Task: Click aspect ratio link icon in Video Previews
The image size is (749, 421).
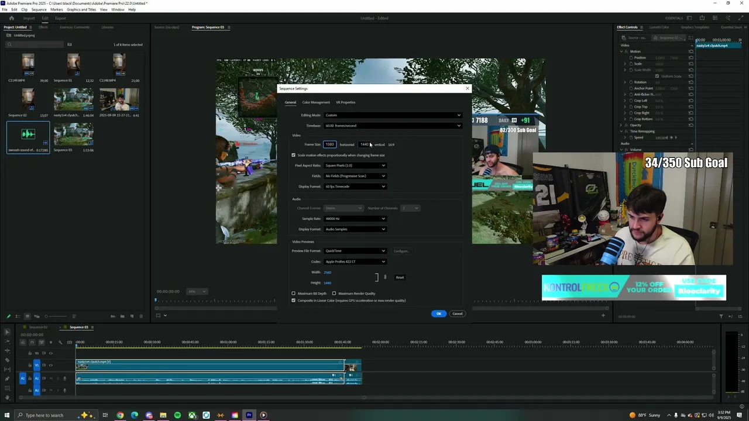Action: (x=385, y=277)
